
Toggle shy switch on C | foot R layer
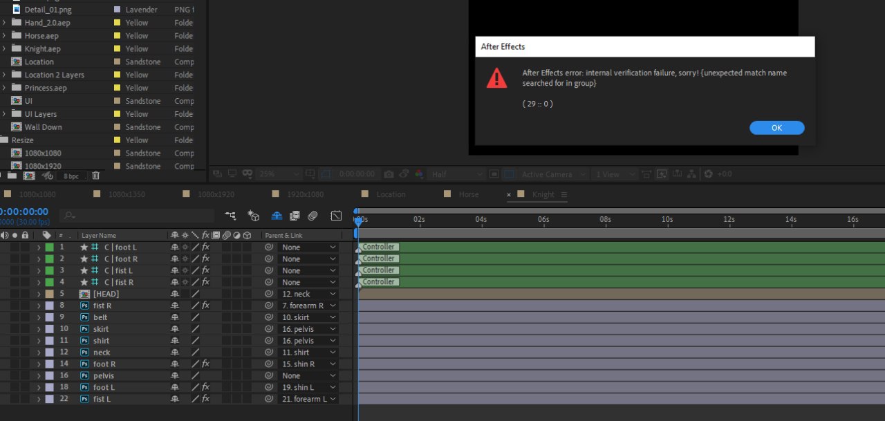point(175,259)
